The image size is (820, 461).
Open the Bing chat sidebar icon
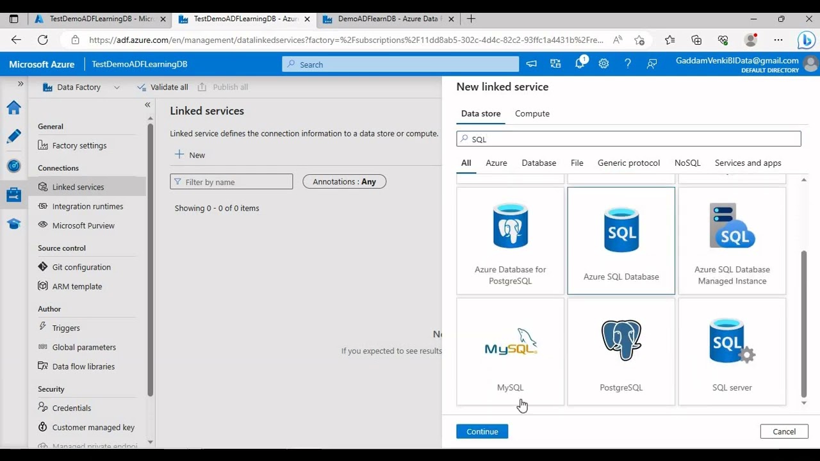(x=806, y=40)
